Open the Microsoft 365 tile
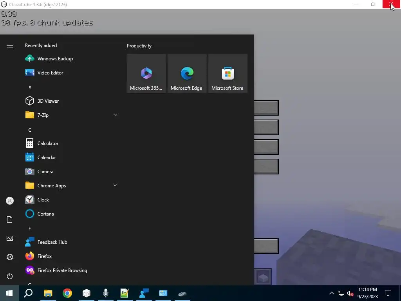This screenshot has width=401, height=301. [x=146, y=73]
